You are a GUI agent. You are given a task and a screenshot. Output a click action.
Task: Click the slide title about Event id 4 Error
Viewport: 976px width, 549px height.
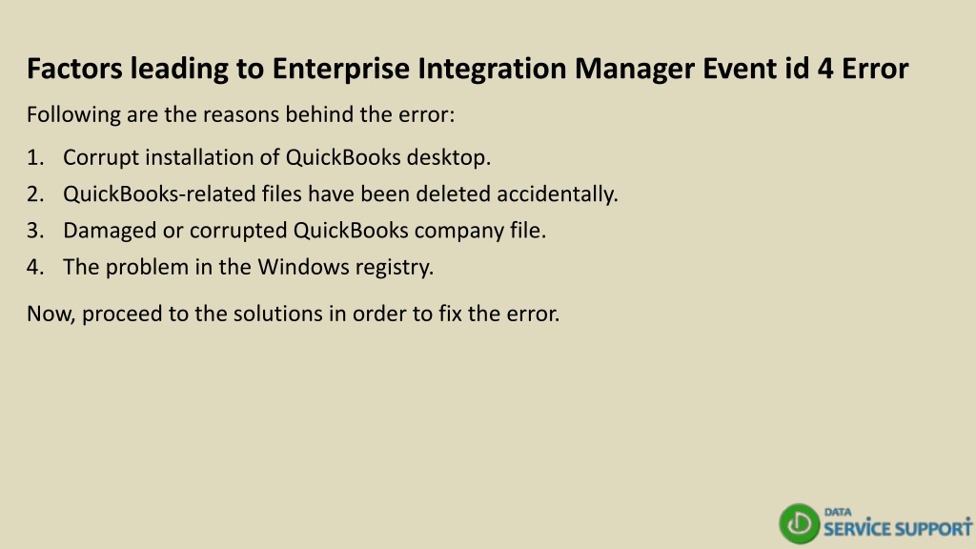[x=467, y=69]
